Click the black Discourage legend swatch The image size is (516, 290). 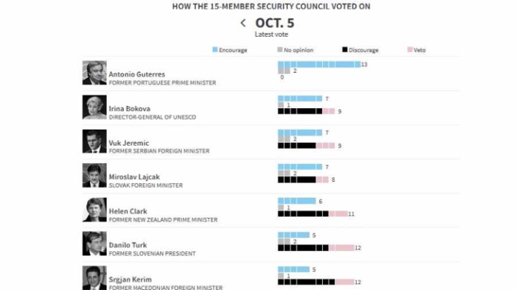point(344,49)
